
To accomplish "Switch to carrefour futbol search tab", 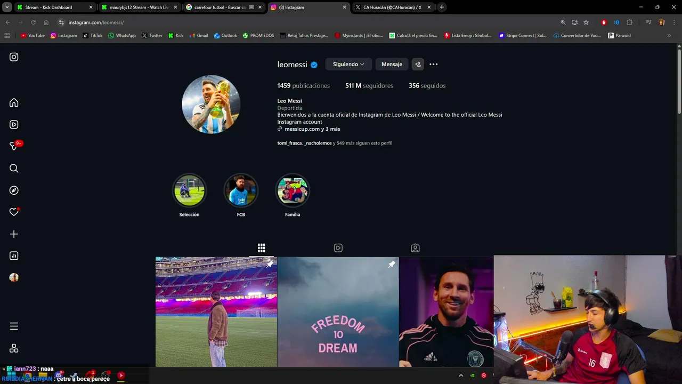I will click(224, 7).
